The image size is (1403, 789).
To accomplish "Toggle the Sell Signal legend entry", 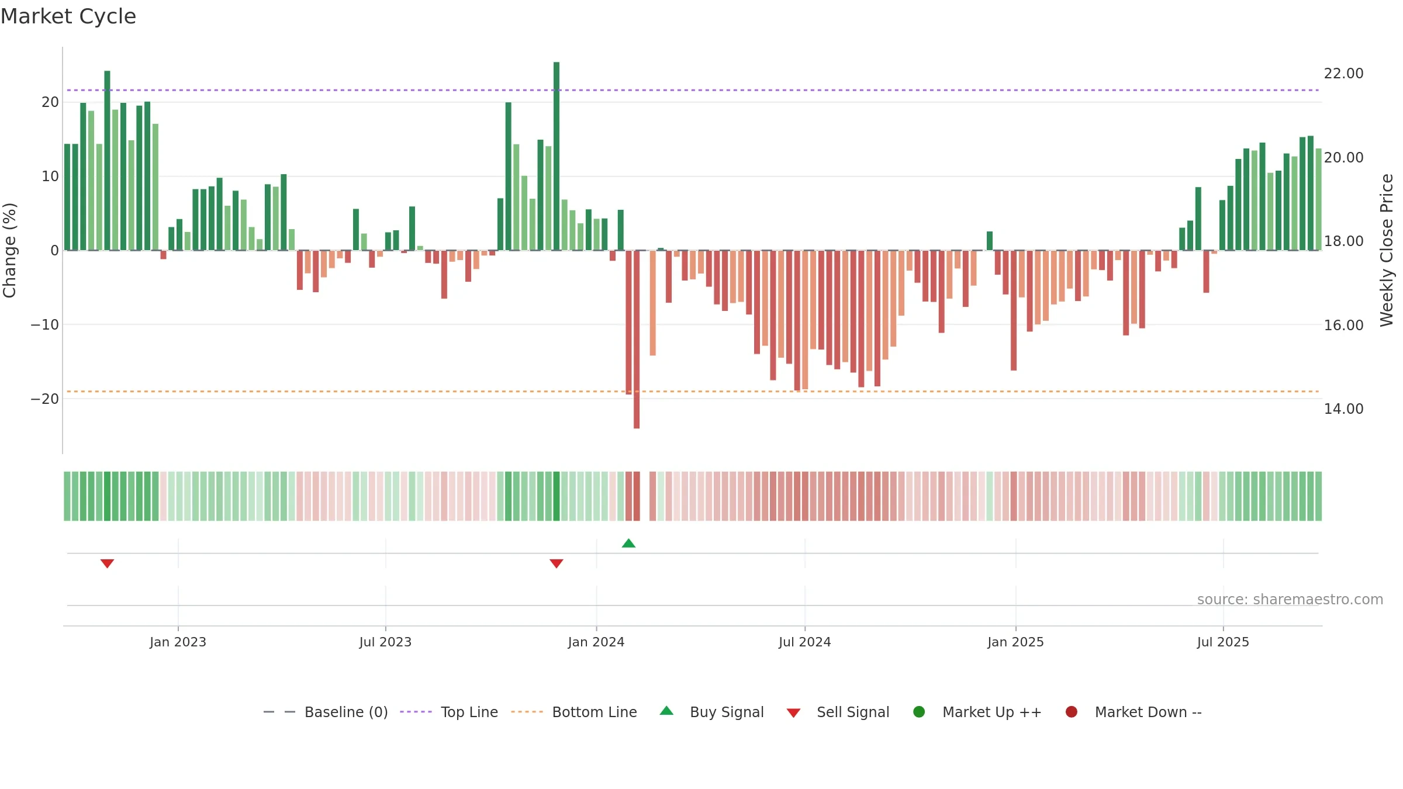I will click(838, 712).
